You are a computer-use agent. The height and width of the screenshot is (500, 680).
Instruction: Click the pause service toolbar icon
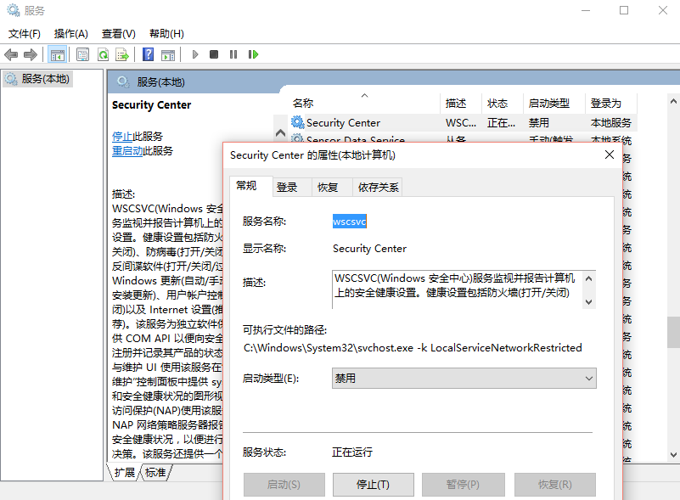233,54
